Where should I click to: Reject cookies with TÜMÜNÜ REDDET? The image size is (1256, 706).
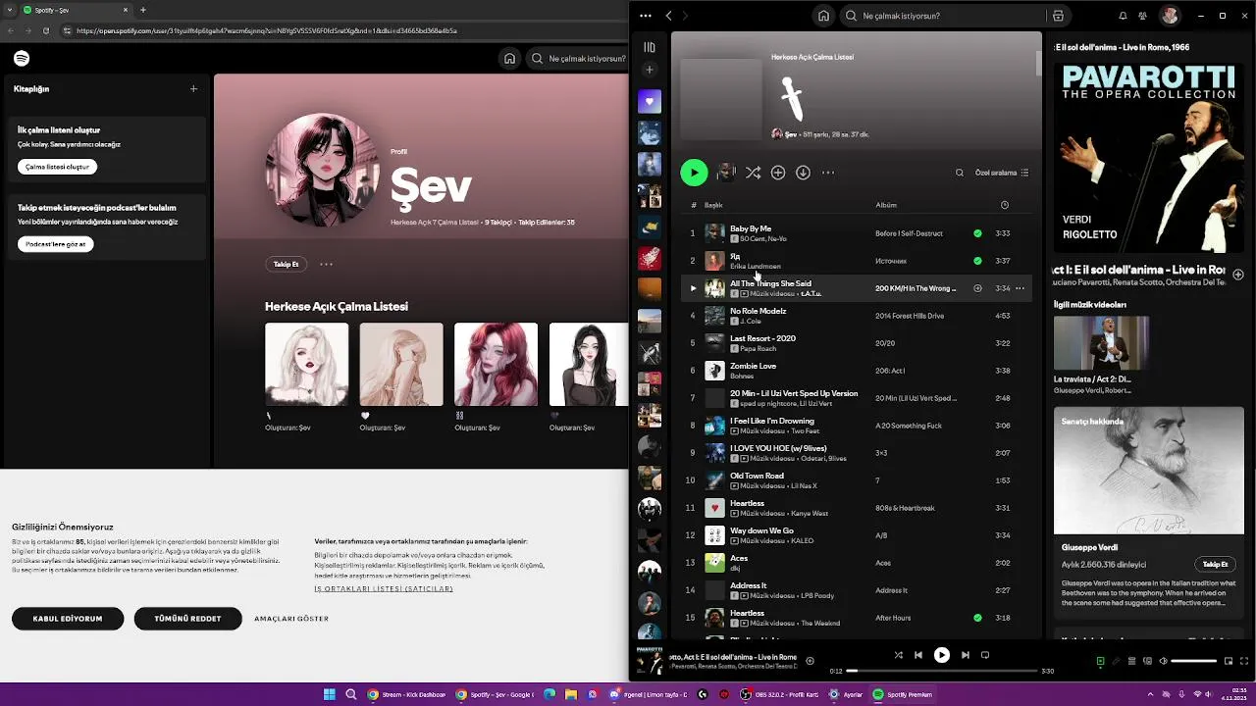187,619
